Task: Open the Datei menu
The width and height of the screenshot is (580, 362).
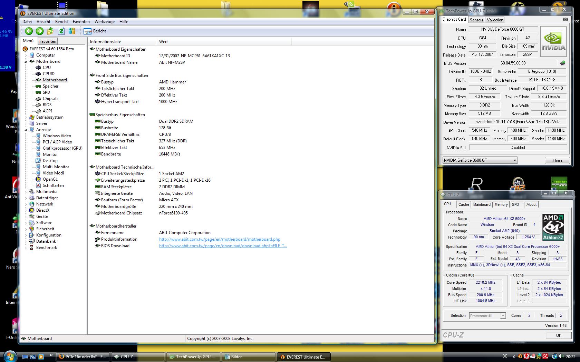Action: coord(27,22)
